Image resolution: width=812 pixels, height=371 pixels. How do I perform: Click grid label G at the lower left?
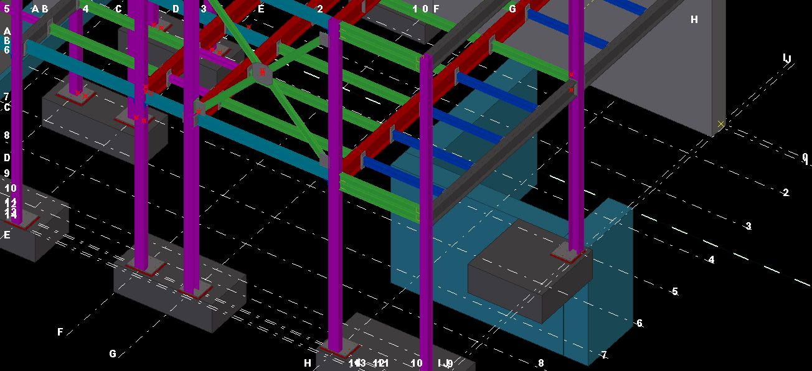[x=113, y=354]
